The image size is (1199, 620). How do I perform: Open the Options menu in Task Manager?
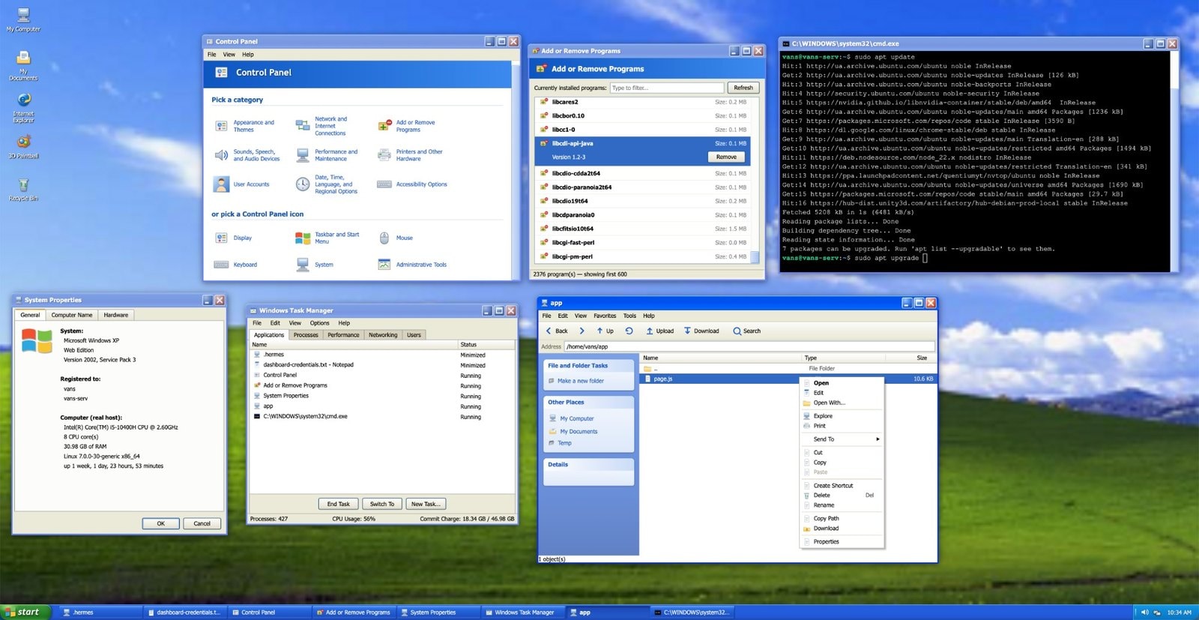(x=319, y=323)
